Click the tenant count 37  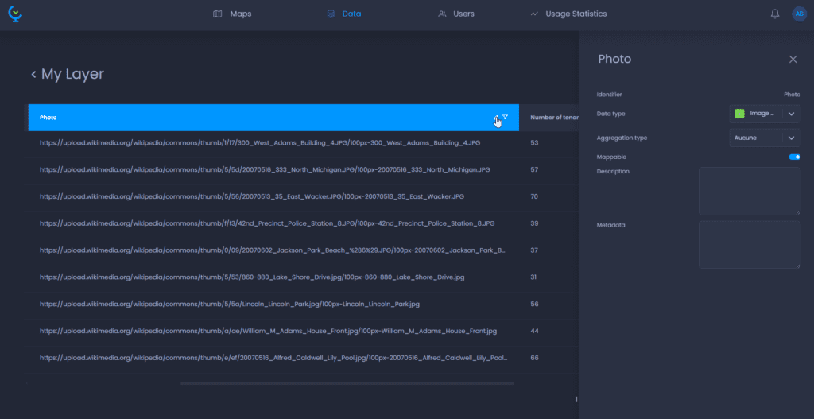[534, 250]
